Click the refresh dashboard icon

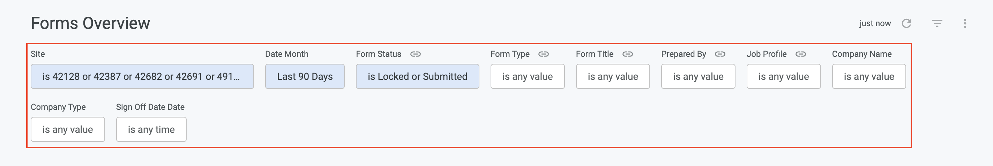click(906, 23)
